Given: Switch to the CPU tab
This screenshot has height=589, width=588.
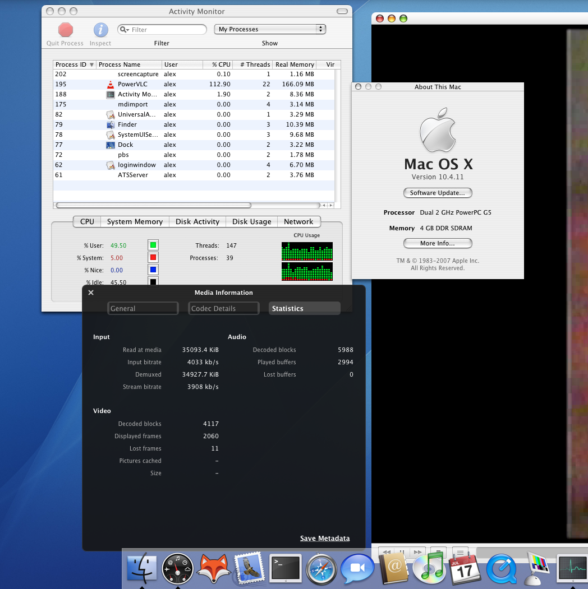Looking at the screenshot, I should click(x=87, y=221).
